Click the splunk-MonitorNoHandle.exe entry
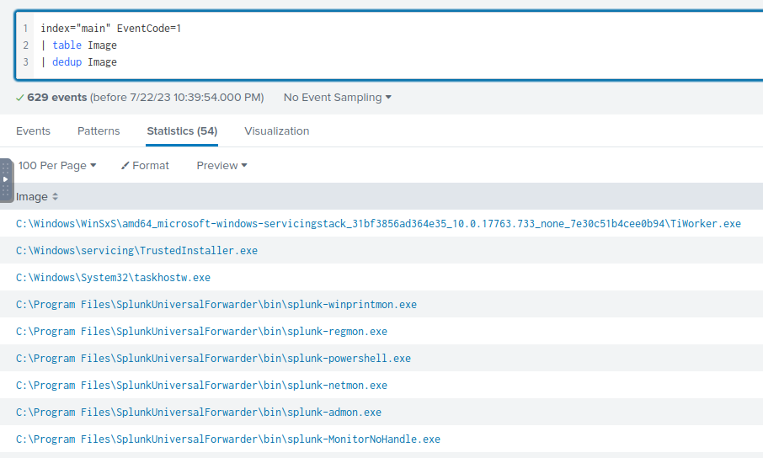Screen dimensions: 763x458 227,439
